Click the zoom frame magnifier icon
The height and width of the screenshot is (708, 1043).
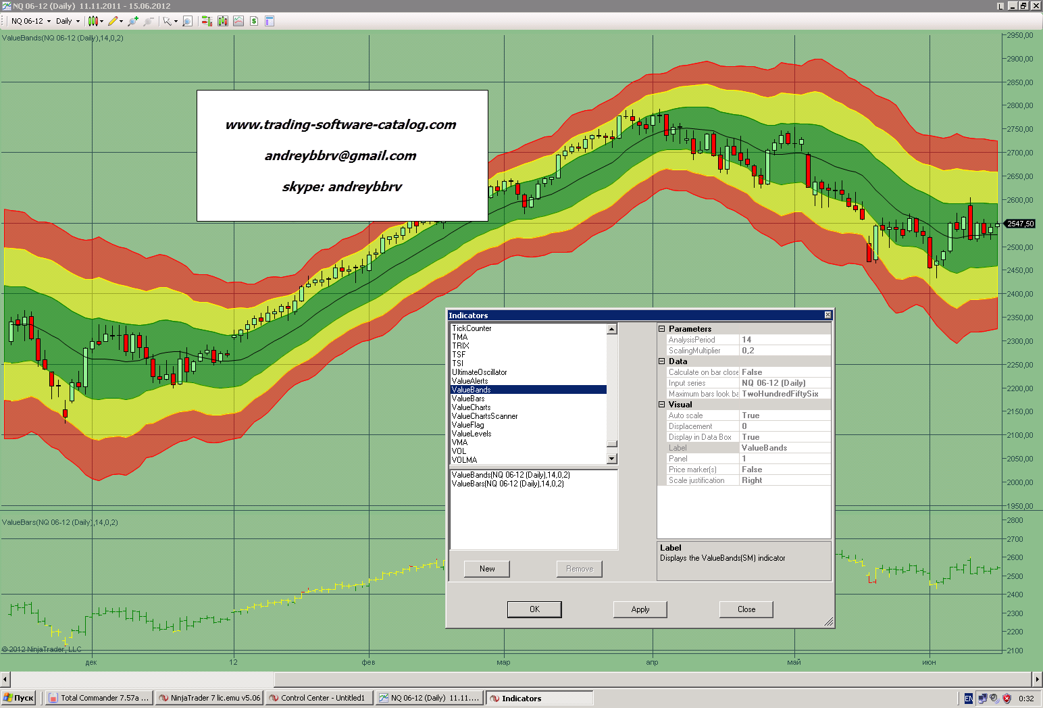click(x=188, y=21)
